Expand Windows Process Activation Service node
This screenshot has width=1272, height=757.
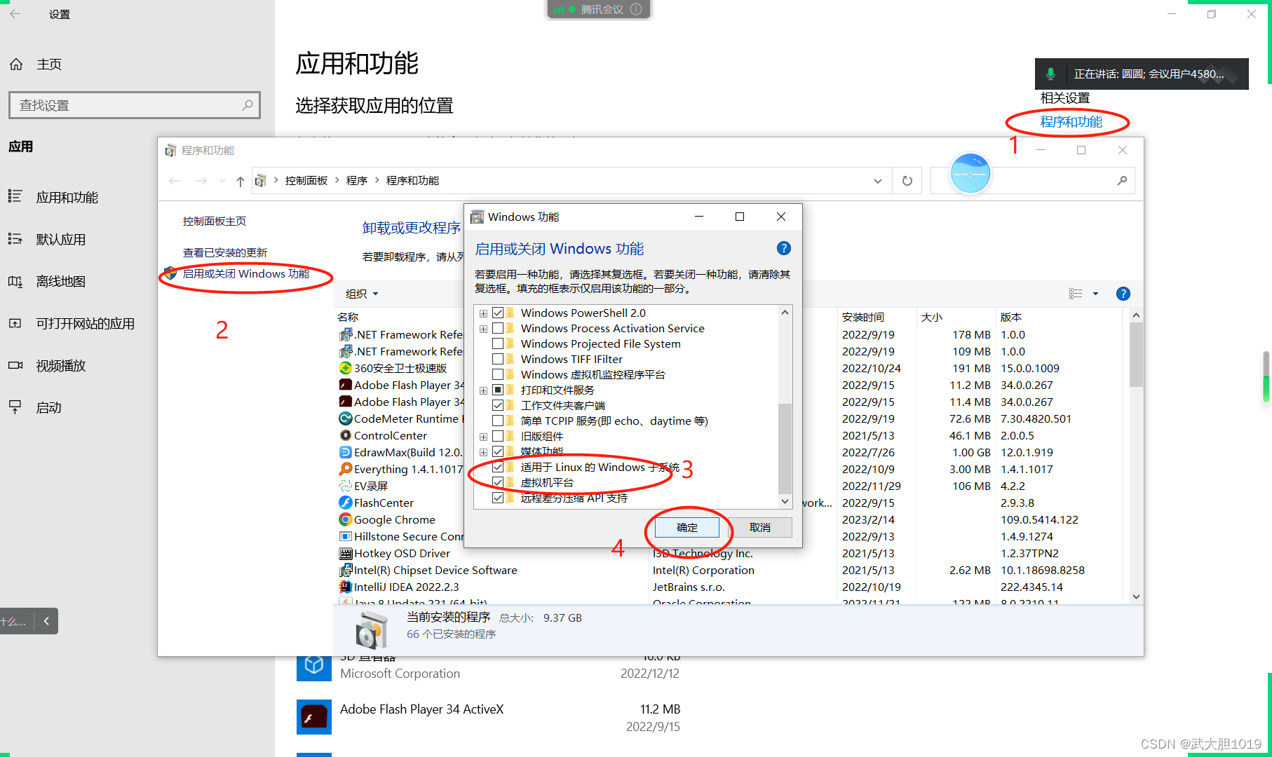click(483, 329)
